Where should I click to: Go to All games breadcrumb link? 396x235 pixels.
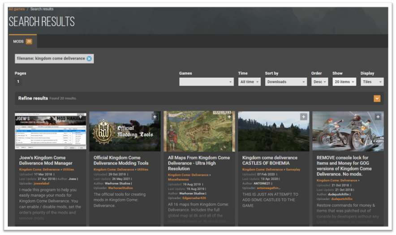click(17, 9)
